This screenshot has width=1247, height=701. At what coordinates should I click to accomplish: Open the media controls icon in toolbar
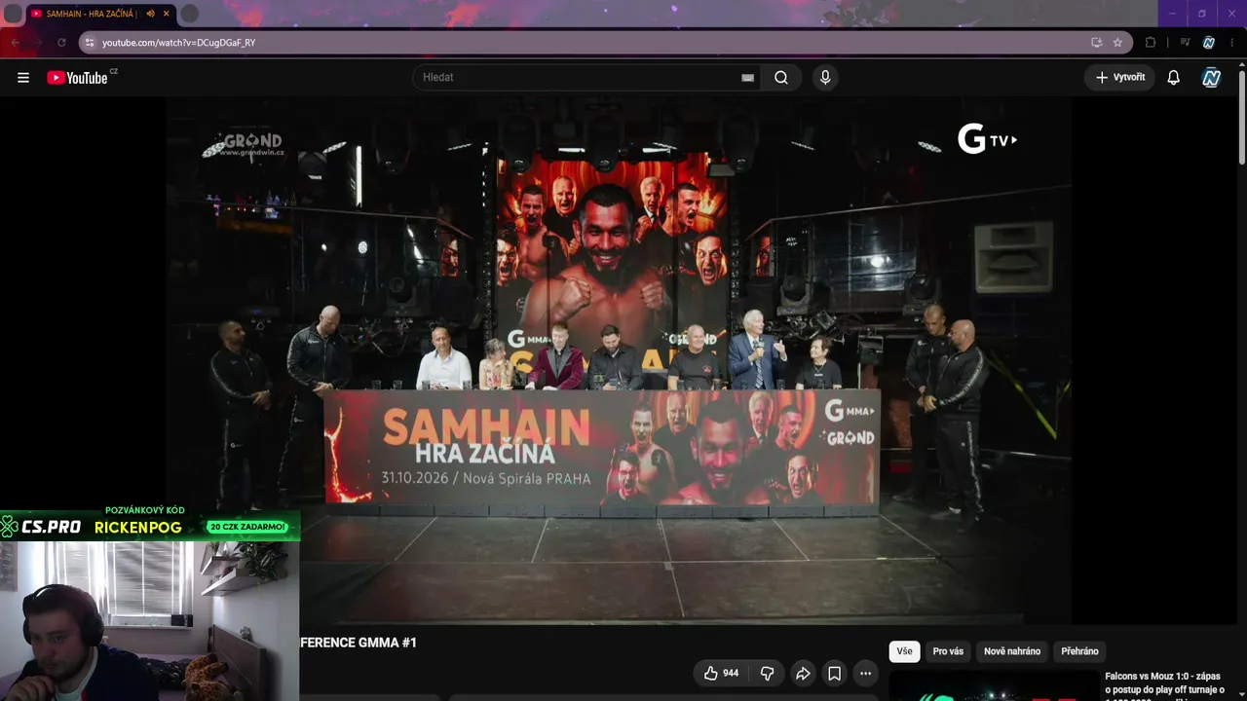coord(1185,43)
